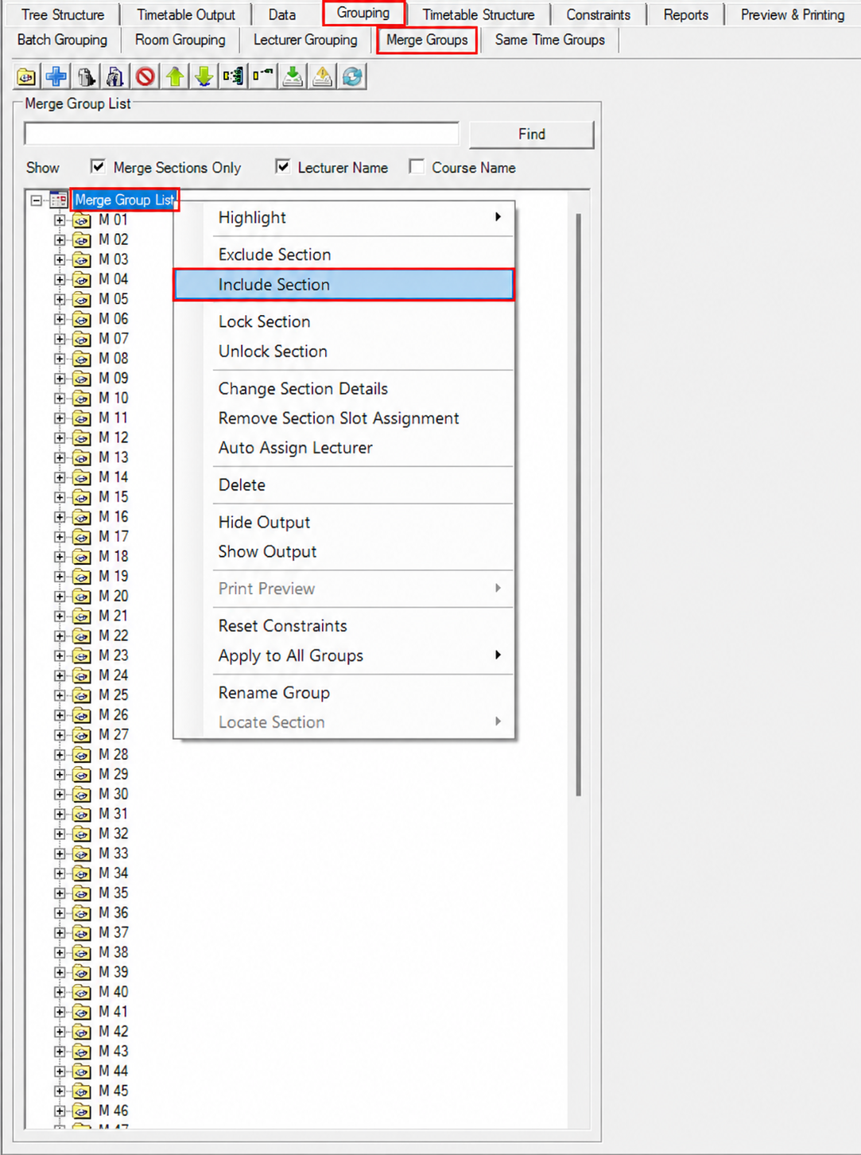
Task: Open Lecturer Grouping subtab
Action: coord(305,40)
